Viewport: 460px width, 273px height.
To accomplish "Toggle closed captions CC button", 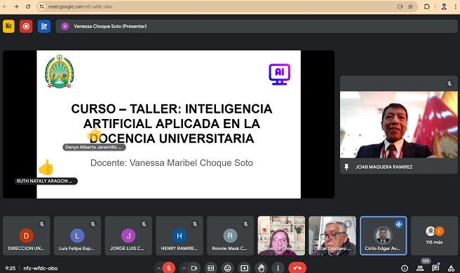I will 210,268.
